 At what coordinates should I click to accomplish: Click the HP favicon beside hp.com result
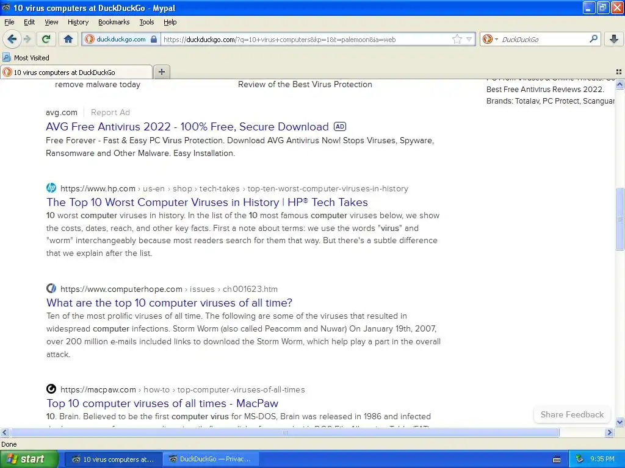[x=51, y=188]
